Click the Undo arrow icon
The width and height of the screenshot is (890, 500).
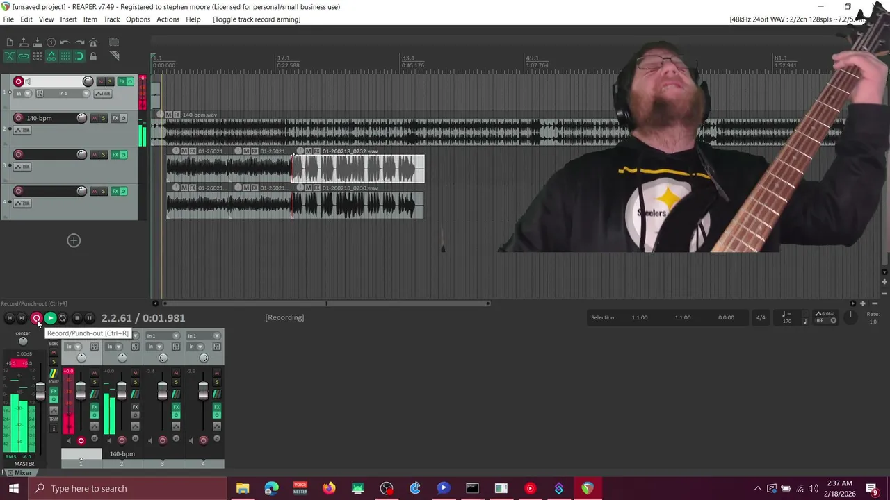(65, 43)
